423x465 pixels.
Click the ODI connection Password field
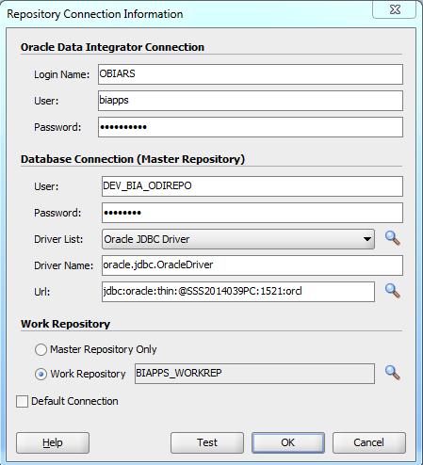tap(251, 127)
